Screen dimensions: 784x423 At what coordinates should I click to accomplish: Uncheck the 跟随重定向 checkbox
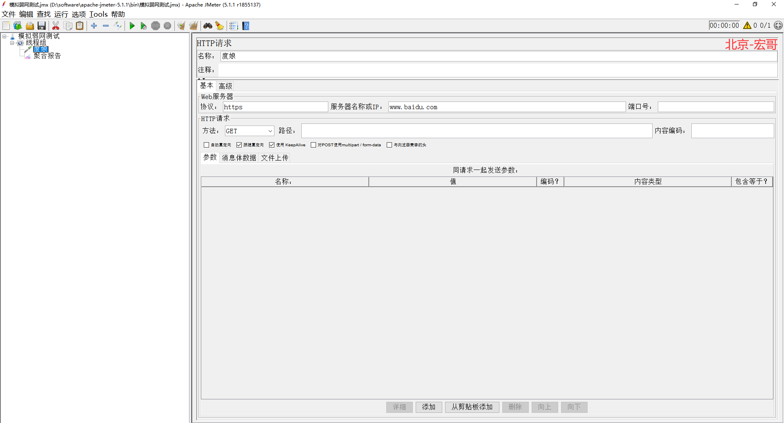pos(239,145)
